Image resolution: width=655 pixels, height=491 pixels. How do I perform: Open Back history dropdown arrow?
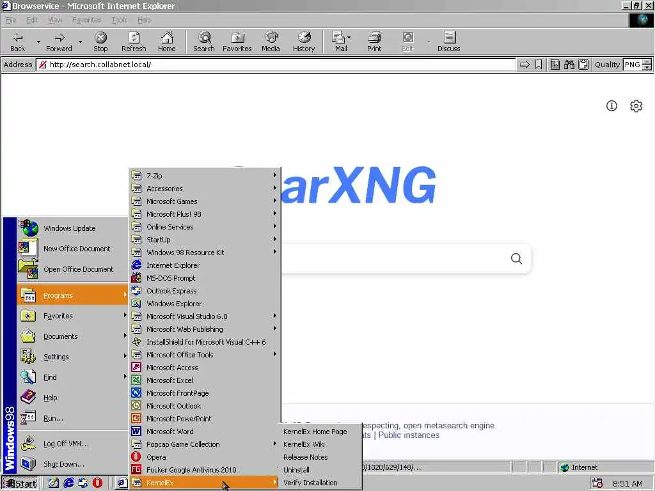[38, 42]
